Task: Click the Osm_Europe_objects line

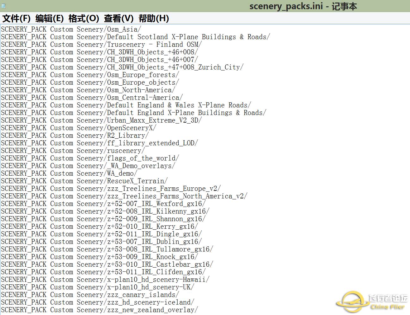Action: pos(90,82)
